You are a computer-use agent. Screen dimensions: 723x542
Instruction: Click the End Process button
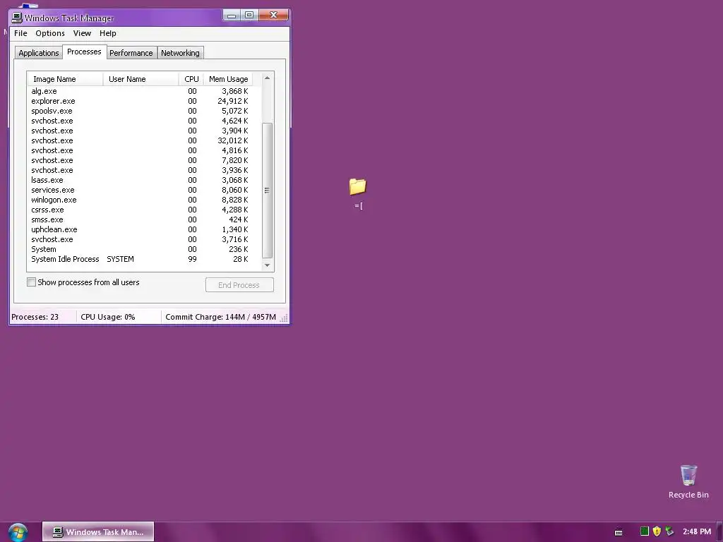point(239,285)
